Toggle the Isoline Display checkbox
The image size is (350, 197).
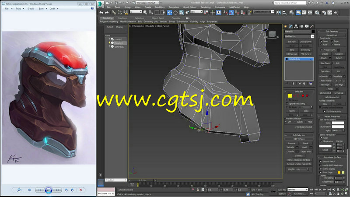321,169
